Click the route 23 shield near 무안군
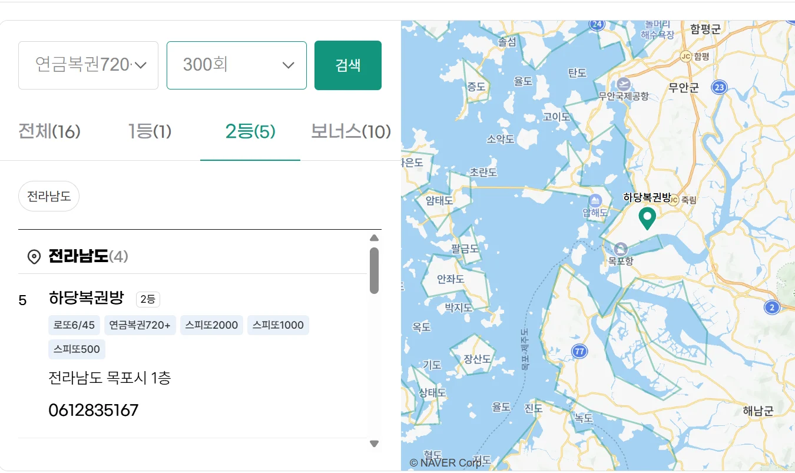Screen dimensions: 795x473 point(718,88)
